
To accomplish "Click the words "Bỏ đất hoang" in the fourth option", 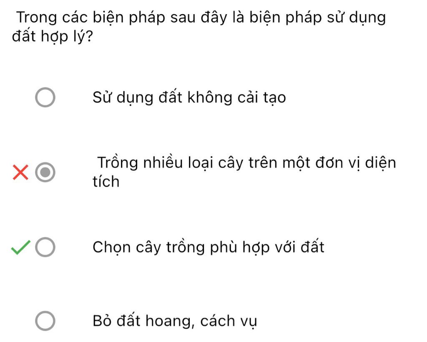I will click(x=144, y=322).
